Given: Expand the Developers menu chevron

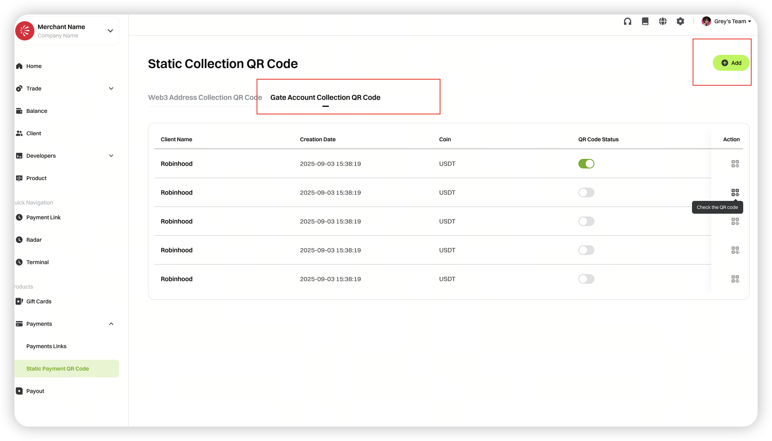Looking at the screenshot, I should (x=111, y=156).
